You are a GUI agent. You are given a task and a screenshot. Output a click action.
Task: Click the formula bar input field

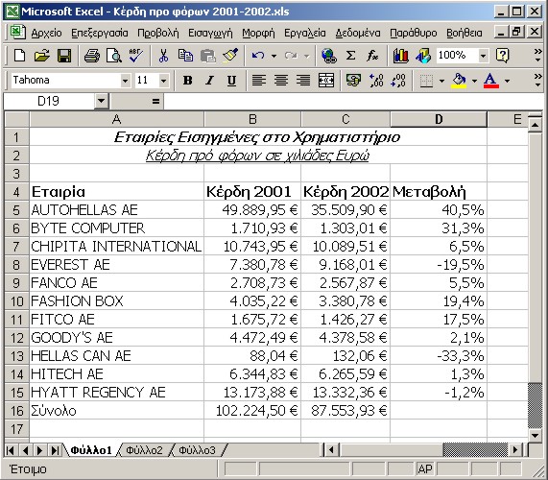353,102
